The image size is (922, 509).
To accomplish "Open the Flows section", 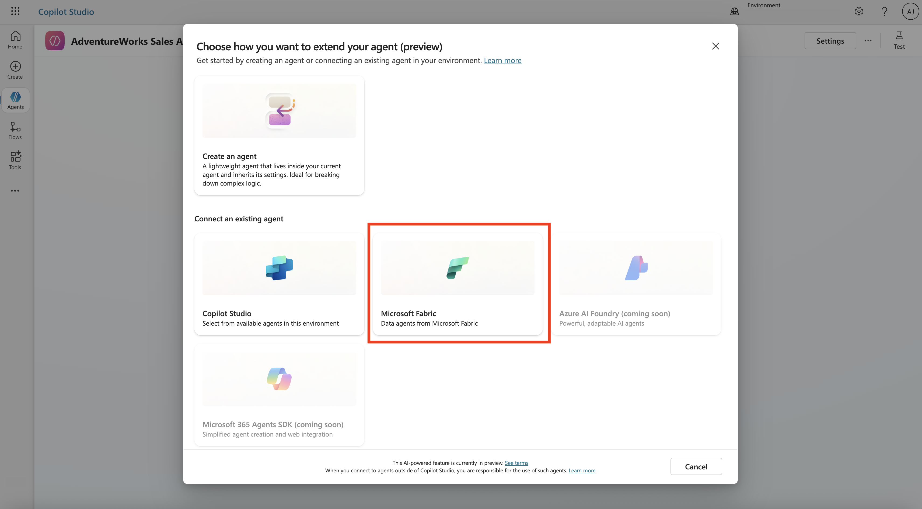I will pyautogui.click(x=15, y=130).
